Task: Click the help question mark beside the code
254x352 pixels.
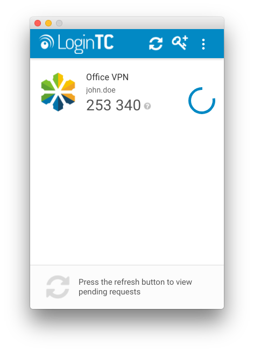Action: [147, 106]
